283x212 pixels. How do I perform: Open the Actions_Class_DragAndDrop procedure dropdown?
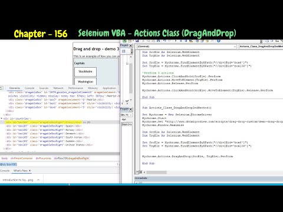click(261, 47)
